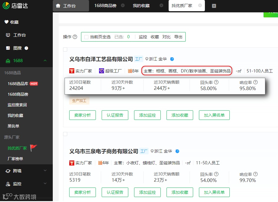Image resolution: width=278 pixels, height=202 pixels.
Task: Click 响应率 help icon for 白泽工艺品
Action: click(256, 82)
